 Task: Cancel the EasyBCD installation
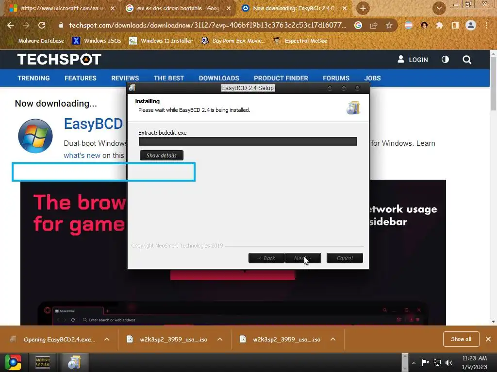point(345,258)
